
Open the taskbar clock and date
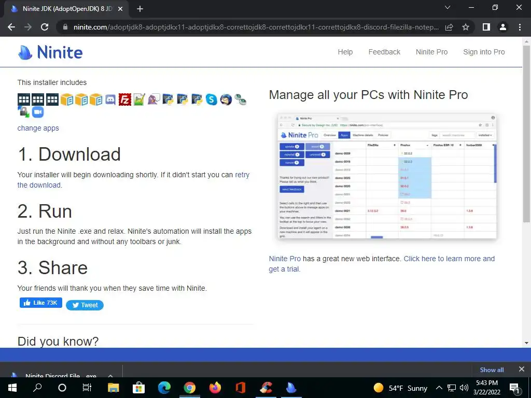pos(487,388)
